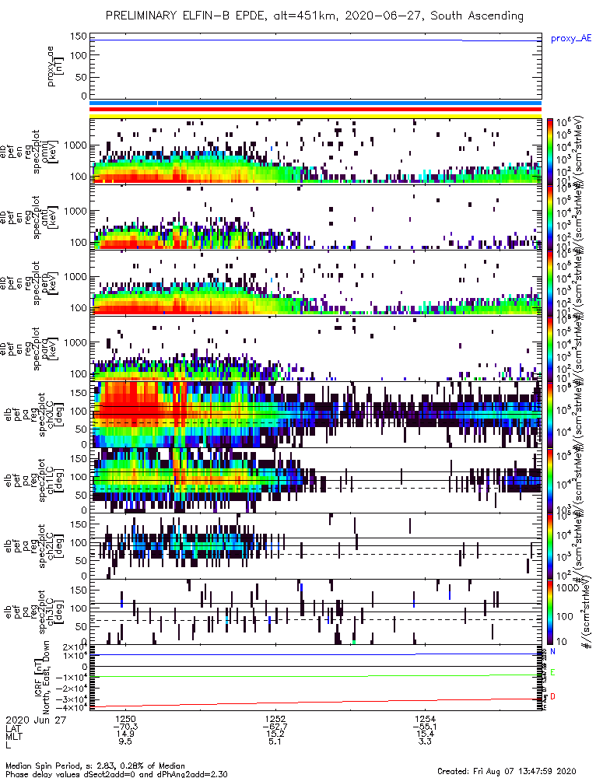Click the '2×10^4' IGRF axis tick label
This screenshot has height=778, width=603.
(x=75, y=647)
